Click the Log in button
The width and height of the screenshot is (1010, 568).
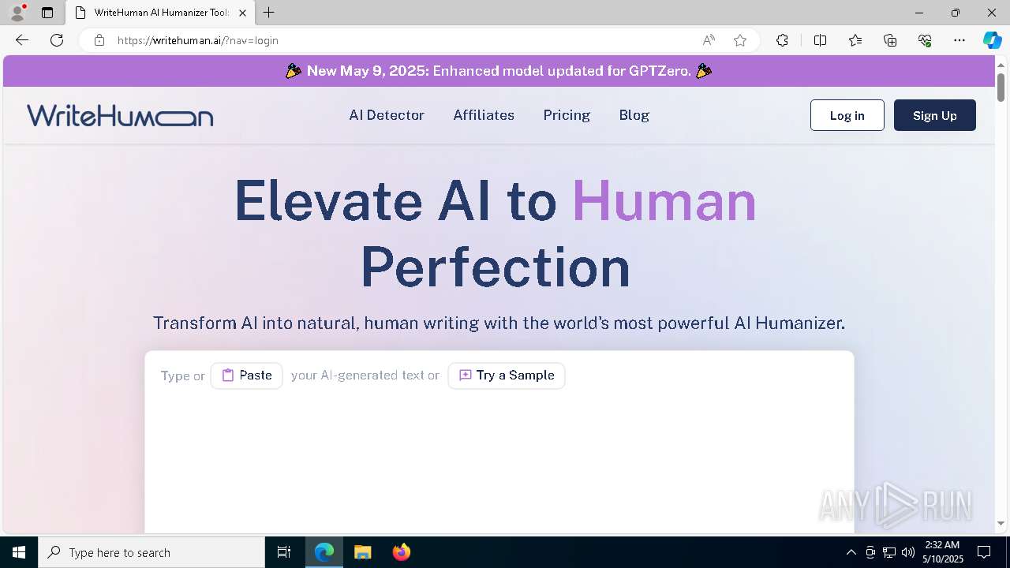[x=847, y=115]
